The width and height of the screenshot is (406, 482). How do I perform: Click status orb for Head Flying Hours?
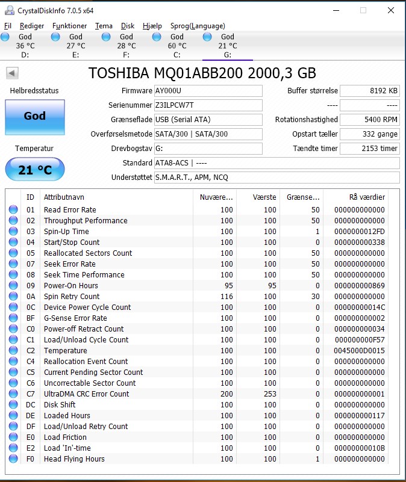pyautogui.click(x=13, y=459)
